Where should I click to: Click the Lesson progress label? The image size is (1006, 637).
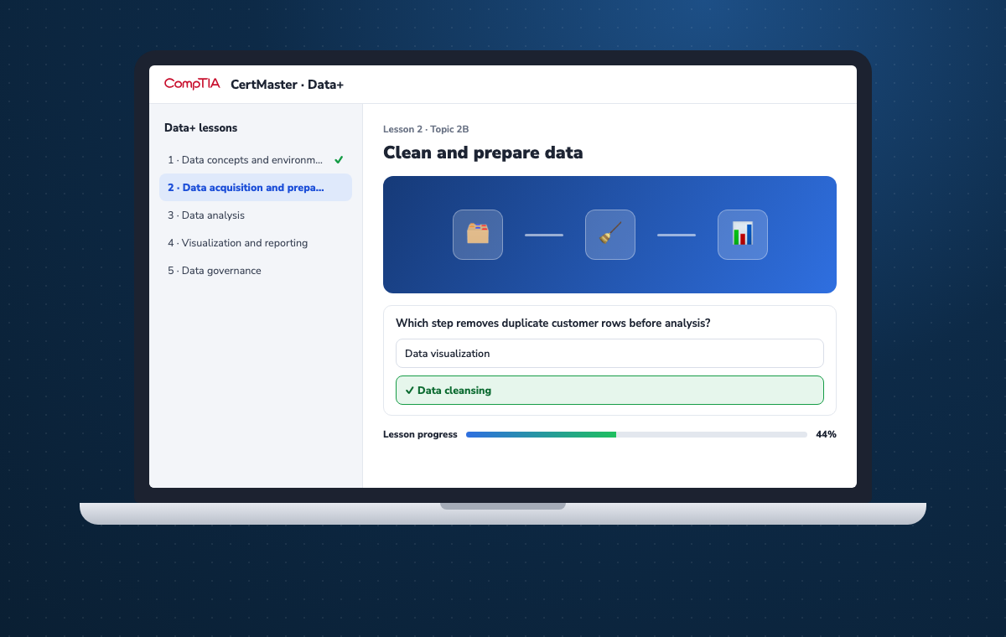click(x=420, y=435)
